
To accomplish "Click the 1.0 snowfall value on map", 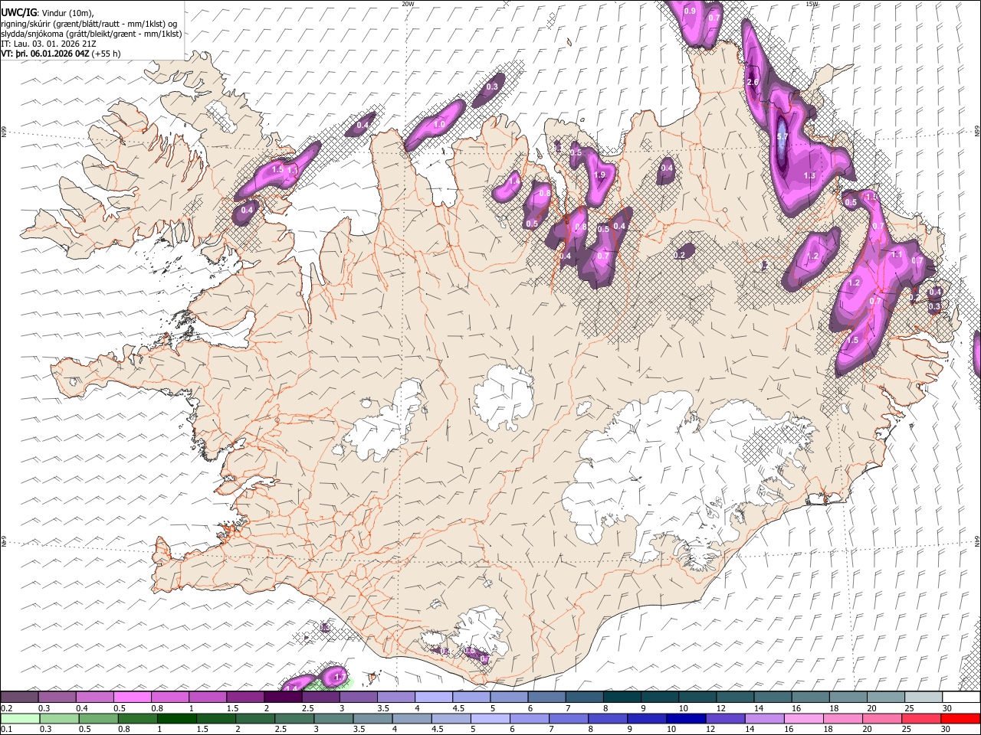I will [439, 124].
